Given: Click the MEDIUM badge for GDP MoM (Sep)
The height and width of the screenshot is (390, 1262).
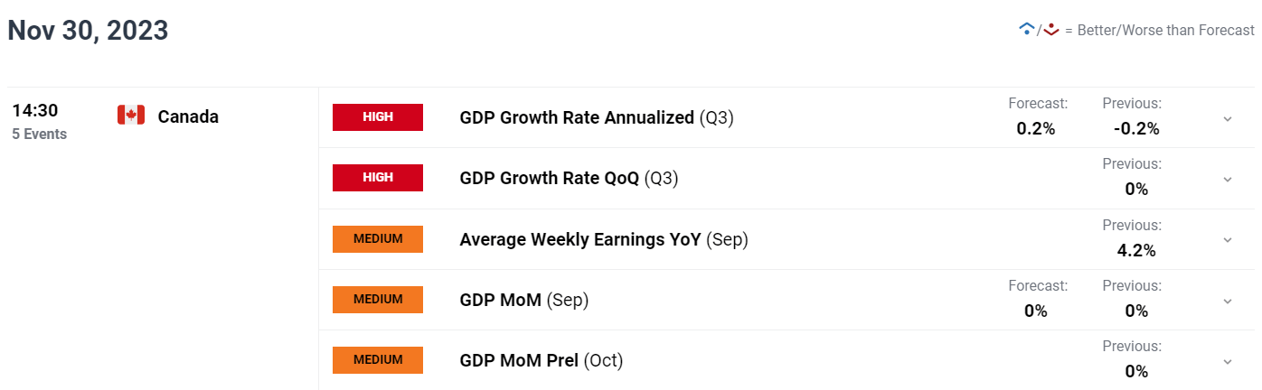Looking at the screenshot, I should click(378, 299).
